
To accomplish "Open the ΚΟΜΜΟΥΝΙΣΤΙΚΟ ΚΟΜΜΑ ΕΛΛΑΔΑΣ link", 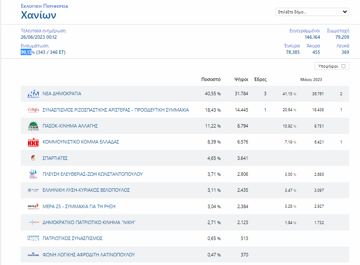I will pos(81,142).
